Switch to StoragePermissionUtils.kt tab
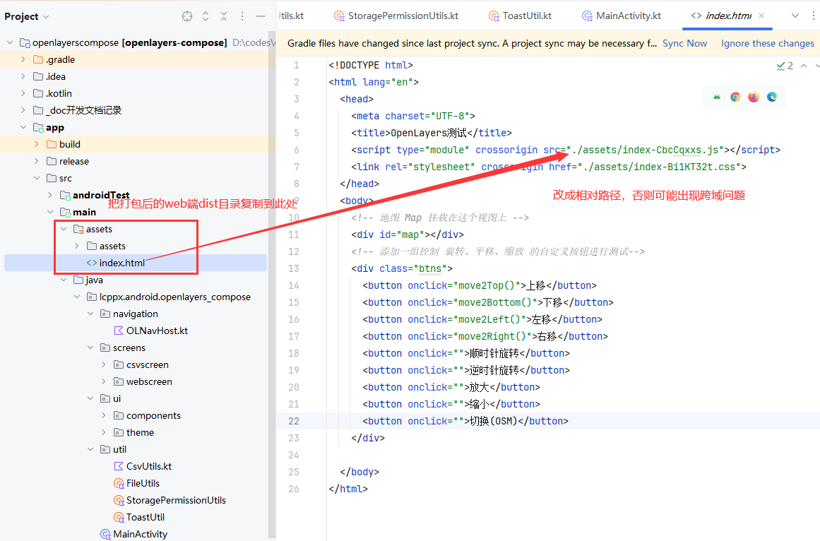Screen dimensions: 820x541 click(x=396, y=16)
